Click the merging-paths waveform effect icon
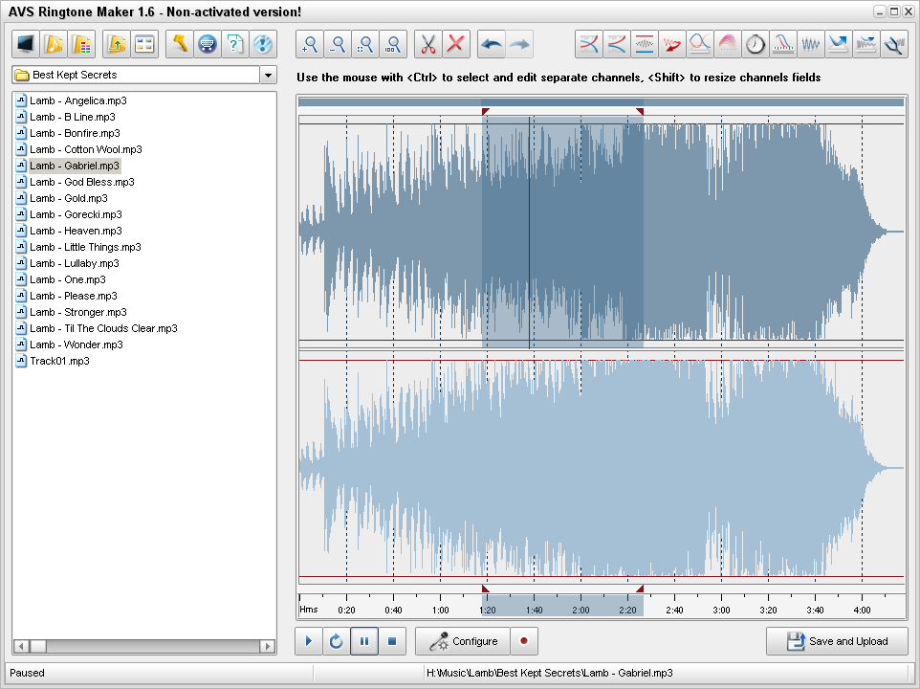 [x=894, y=44]
